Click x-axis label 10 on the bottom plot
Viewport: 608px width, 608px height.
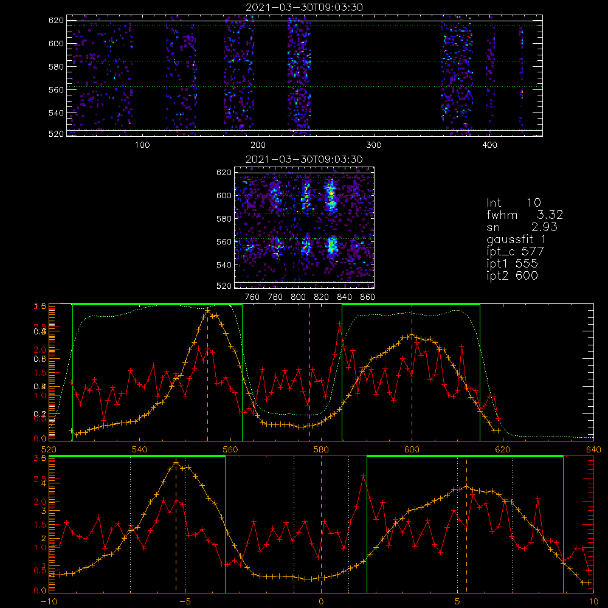(x=593, y=602)
